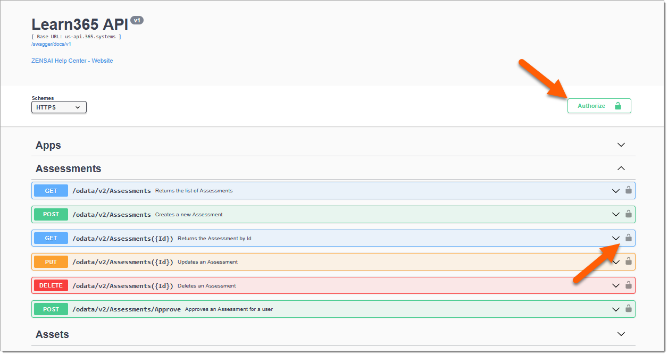Expand the GET Assessments({Id}) endpoint details

point(615,238)
